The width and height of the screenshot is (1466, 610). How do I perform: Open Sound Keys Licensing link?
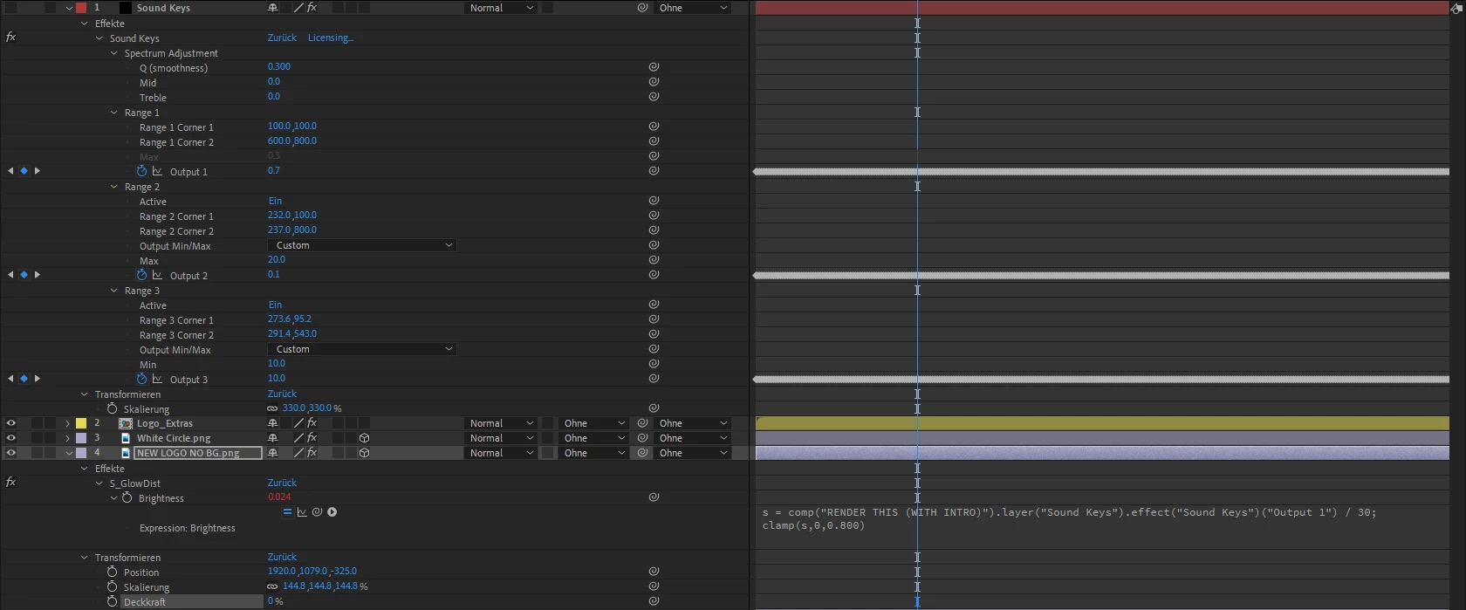tap(330, 38)
